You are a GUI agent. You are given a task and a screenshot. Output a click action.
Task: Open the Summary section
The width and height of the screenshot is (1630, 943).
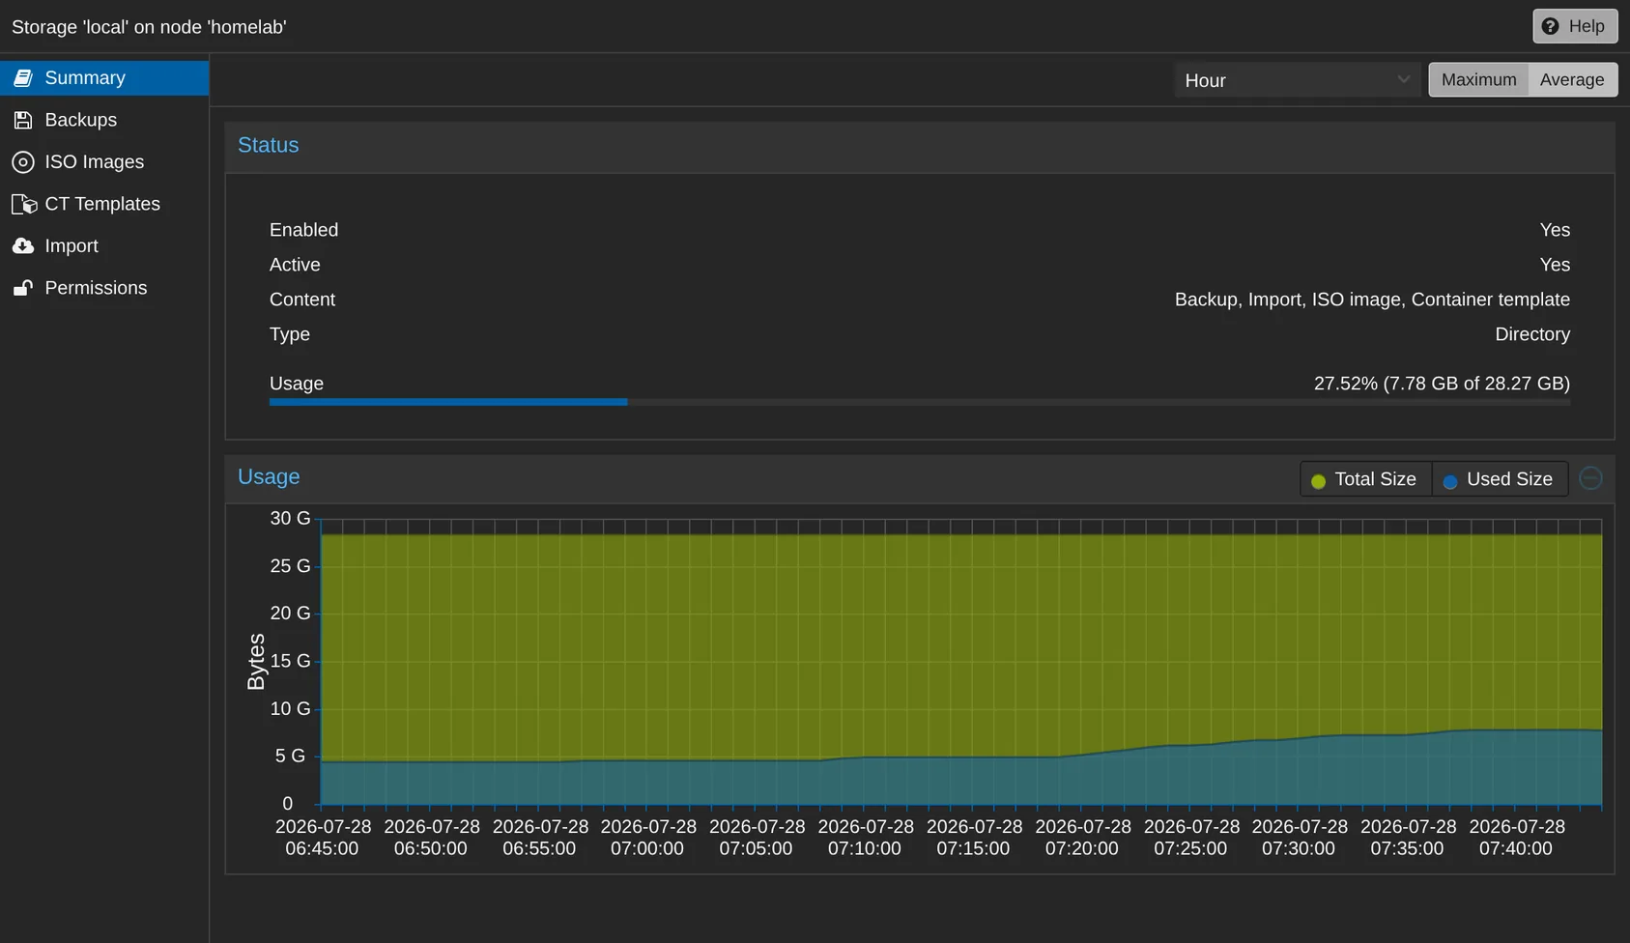click(104, 78)
